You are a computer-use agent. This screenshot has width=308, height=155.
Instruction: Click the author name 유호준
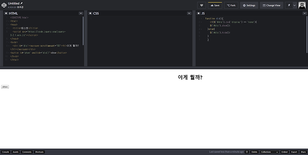20,7
